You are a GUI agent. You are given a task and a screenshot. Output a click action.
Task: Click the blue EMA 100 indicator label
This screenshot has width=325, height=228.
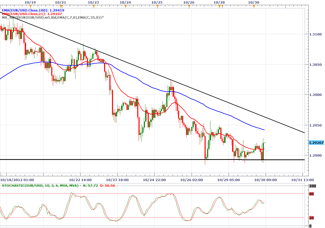(33, 10)
